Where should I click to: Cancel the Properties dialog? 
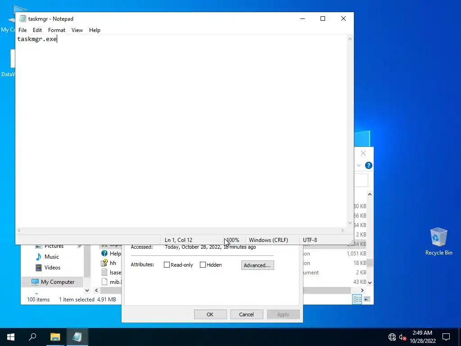click(246, 314)
